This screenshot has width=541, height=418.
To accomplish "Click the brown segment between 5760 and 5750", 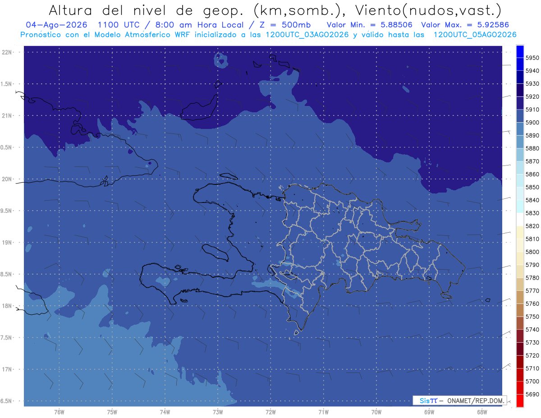I will [520, 310].
